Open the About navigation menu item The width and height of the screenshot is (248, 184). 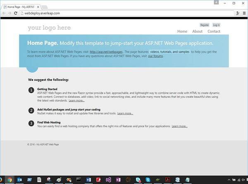198,31
